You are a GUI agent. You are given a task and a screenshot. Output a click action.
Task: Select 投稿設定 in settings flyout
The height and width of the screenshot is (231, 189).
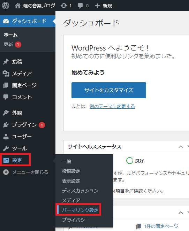pos(71,171)
